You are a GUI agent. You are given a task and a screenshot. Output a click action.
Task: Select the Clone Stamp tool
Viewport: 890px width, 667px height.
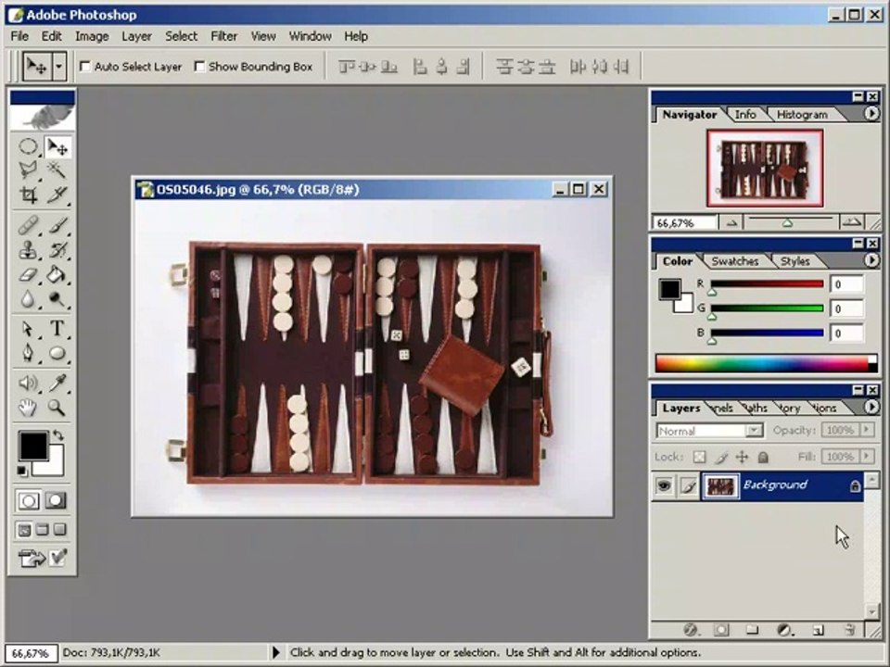28,249
